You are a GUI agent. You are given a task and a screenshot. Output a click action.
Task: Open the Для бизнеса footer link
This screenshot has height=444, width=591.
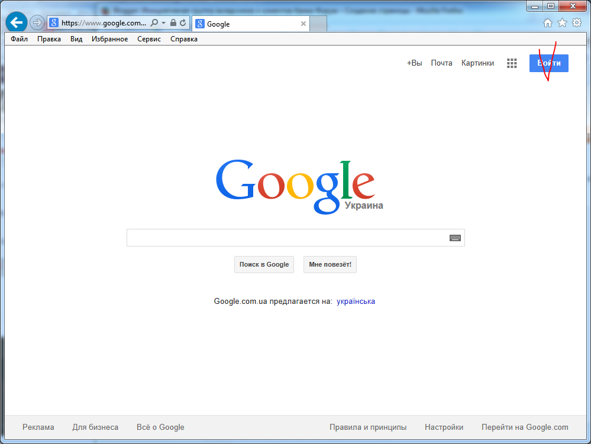click(x=95, y=427)
